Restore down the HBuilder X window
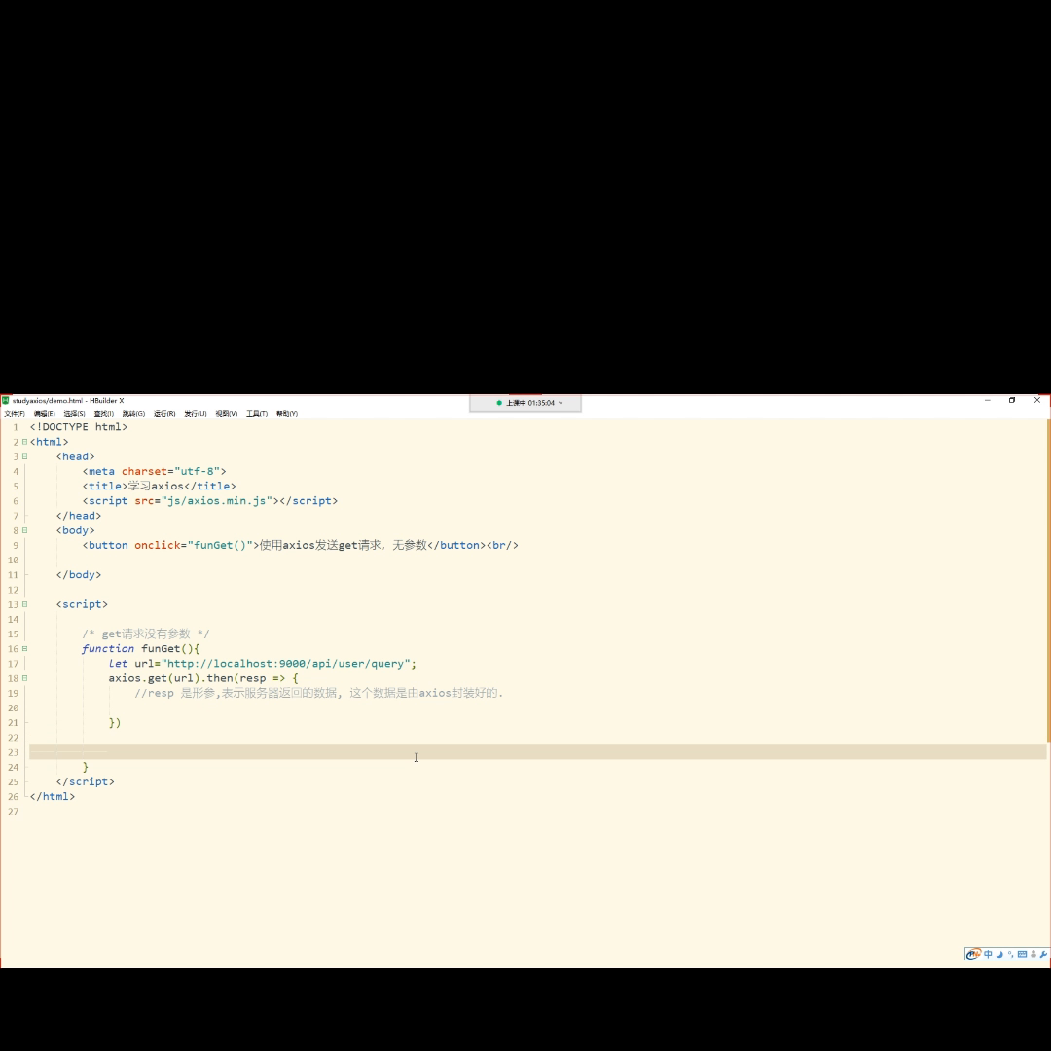This screenshot has width=1051, height=1051. tap(1012, 400)
